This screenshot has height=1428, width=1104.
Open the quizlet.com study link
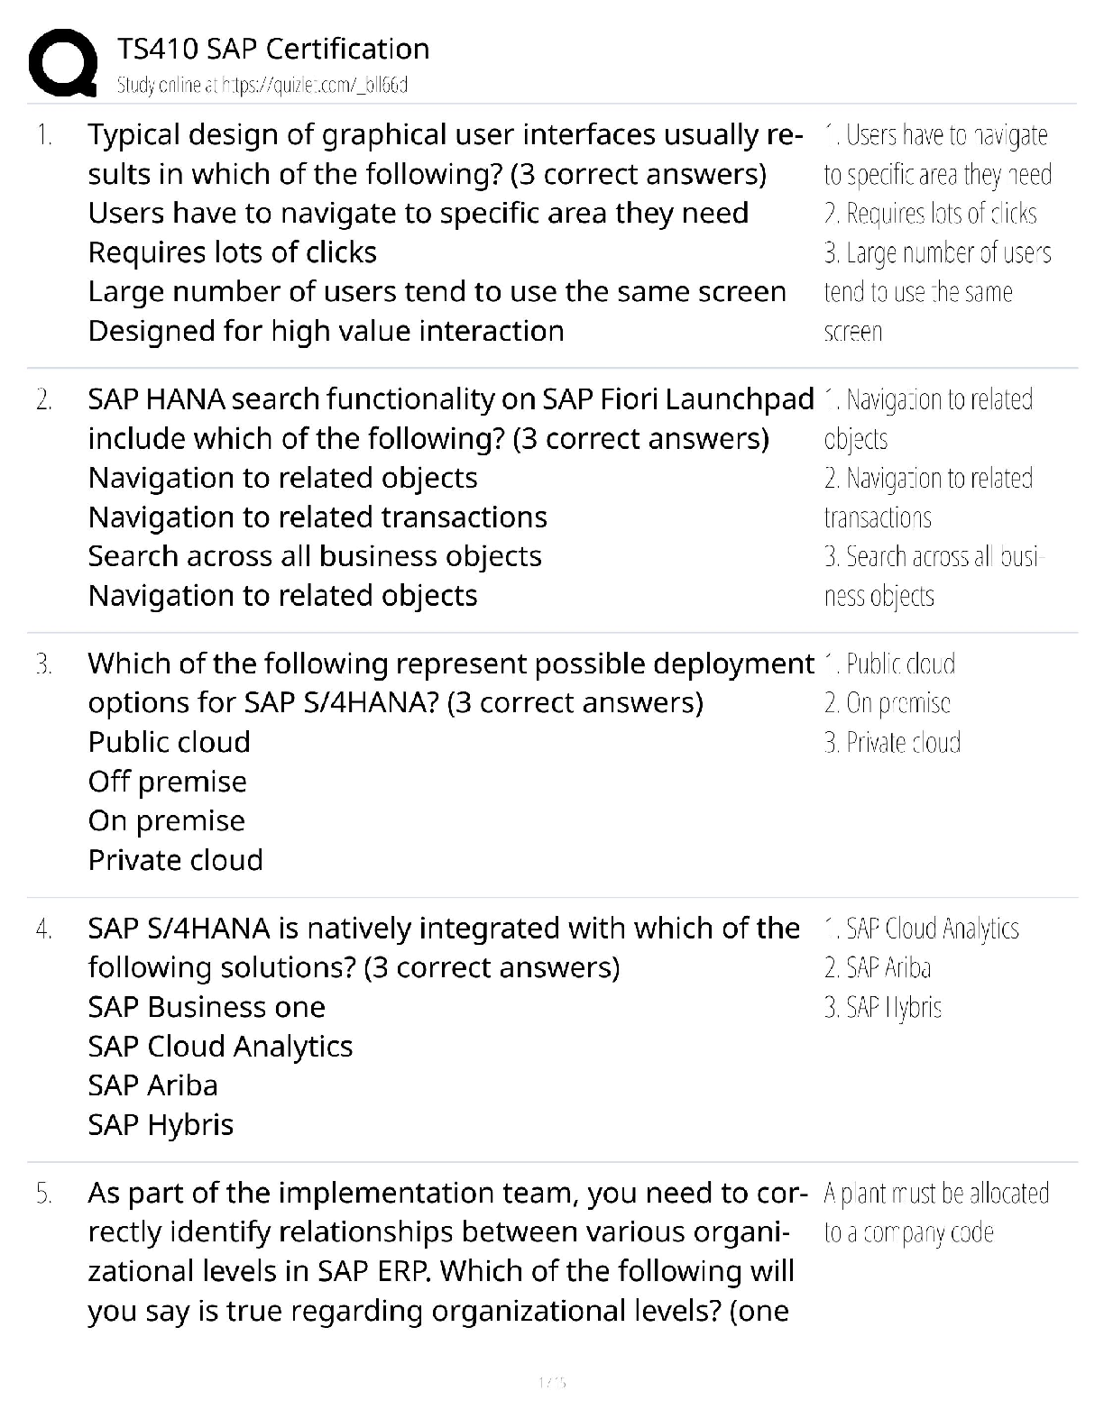click(262, 85)
